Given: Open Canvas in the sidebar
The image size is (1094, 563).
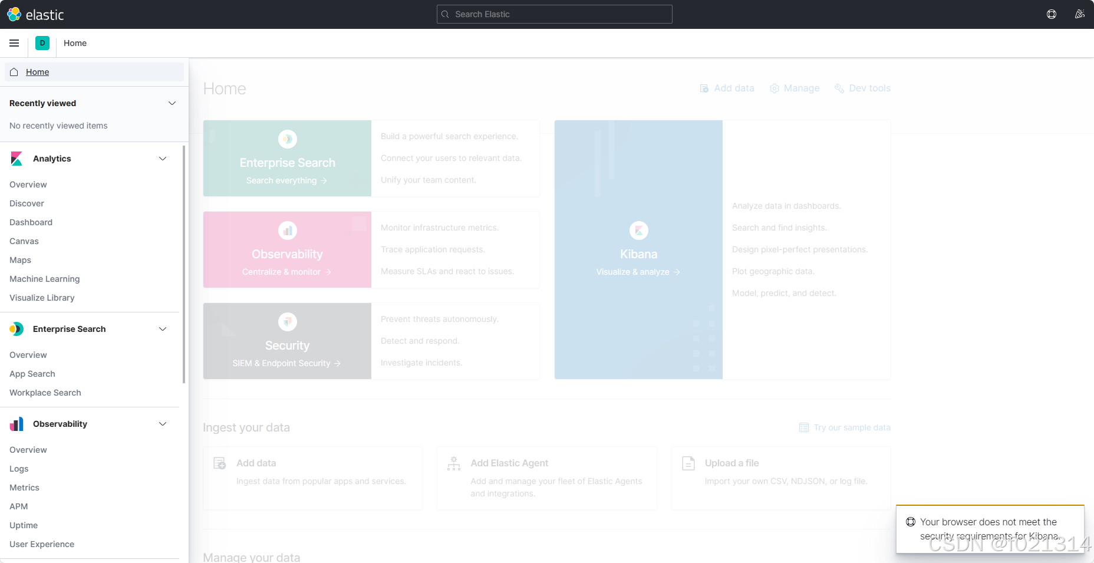Looking at the screenshot, I should (24, 241).
